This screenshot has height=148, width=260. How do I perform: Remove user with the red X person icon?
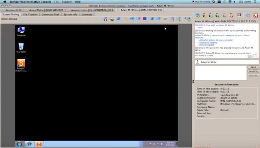(231, 15)
